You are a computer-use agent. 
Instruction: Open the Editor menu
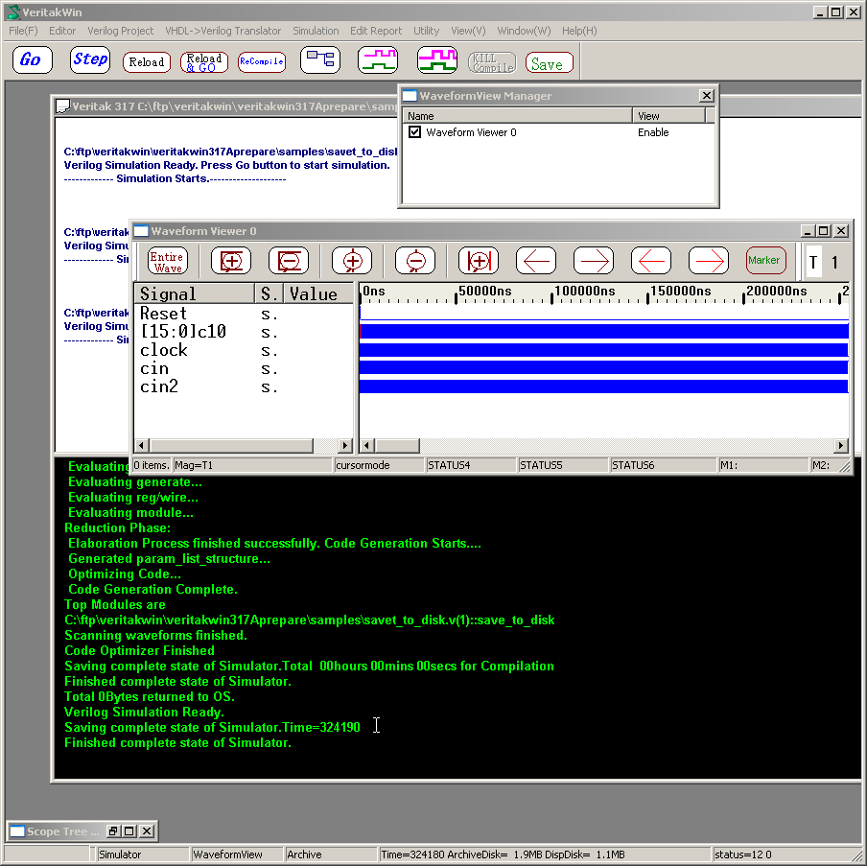tap(62, 31)
